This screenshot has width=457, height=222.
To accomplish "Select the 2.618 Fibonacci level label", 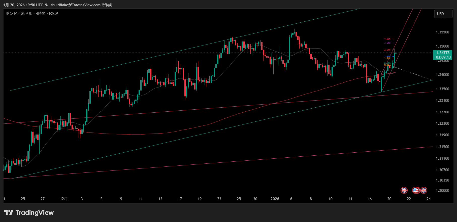I will coord(387,50).
